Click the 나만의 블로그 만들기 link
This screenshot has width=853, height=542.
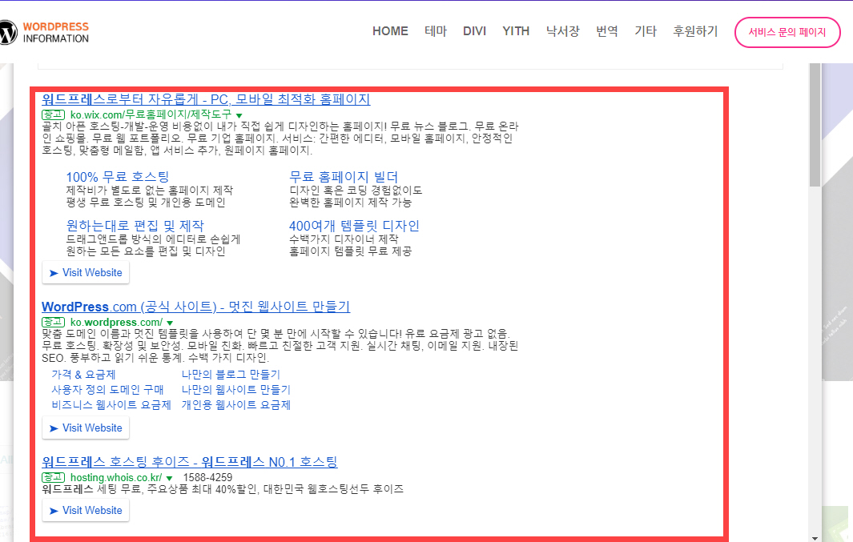[231, 375]
